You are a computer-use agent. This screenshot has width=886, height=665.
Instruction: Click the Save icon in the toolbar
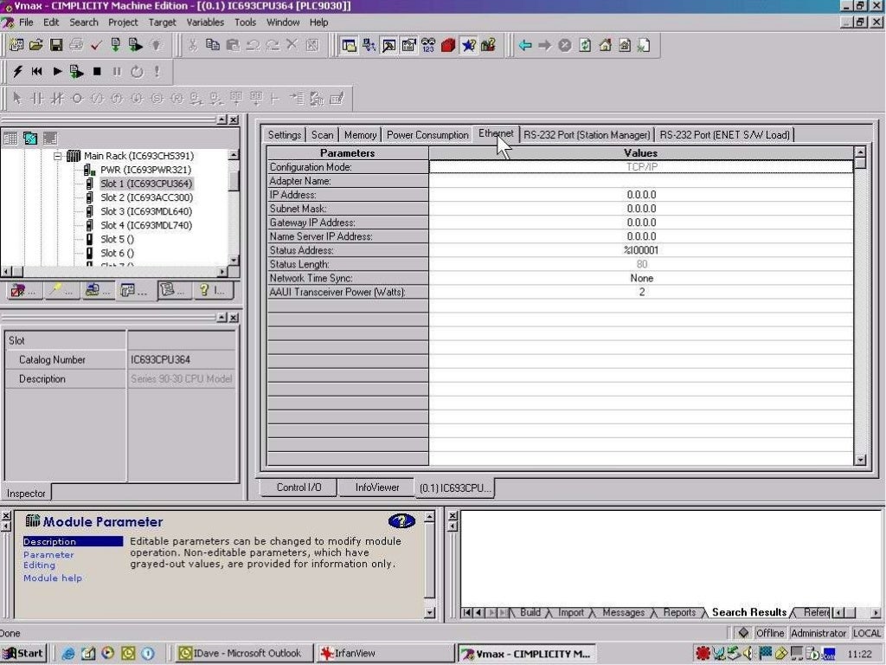(x=56, y=45)
